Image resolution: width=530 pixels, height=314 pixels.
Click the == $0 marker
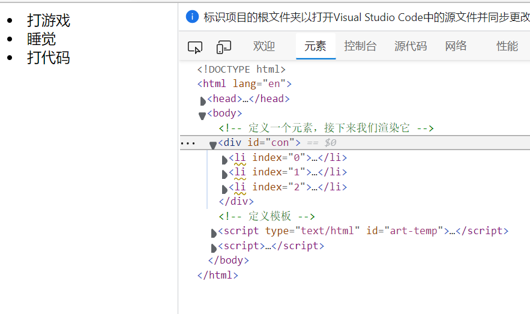click(x=322, y=143)
